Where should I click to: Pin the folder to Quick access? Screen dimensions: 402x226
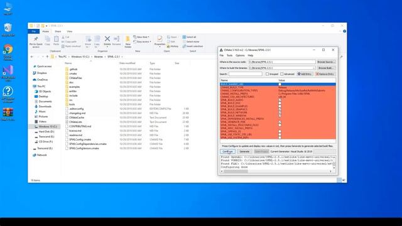(36, 42)
